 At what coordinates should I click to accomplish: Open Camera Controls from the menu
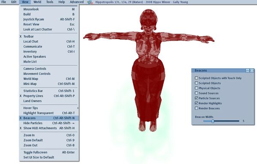coord(49,69)
